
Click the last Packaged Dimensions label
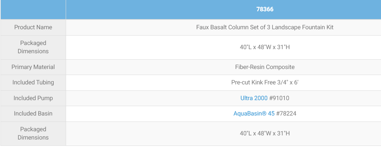33,133
